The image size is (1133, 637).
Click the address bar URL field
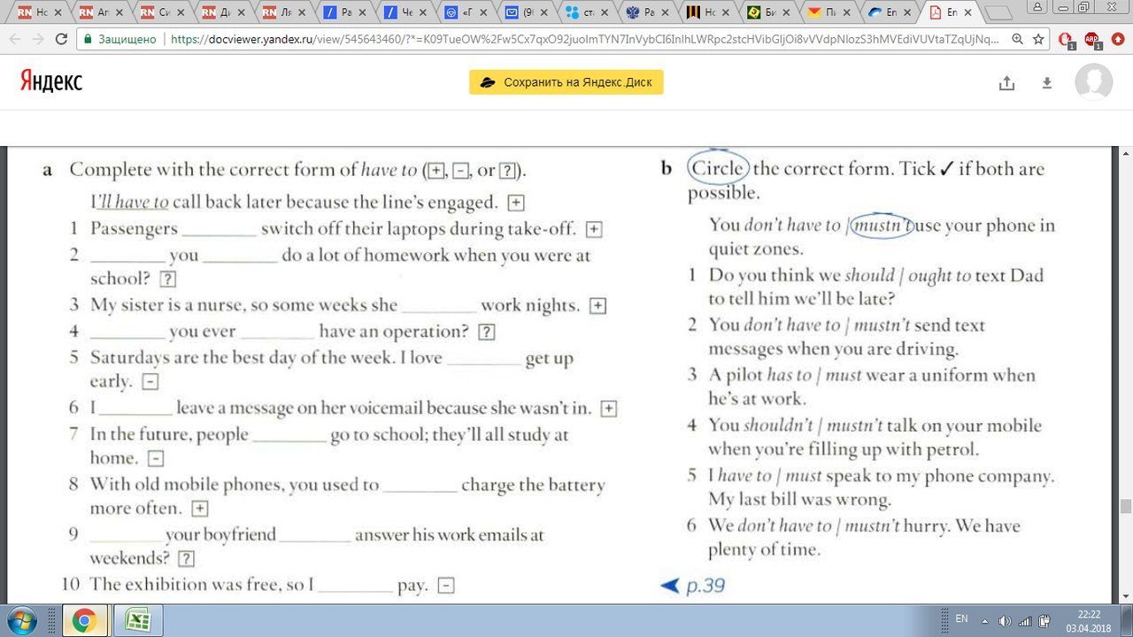[584, 40]
